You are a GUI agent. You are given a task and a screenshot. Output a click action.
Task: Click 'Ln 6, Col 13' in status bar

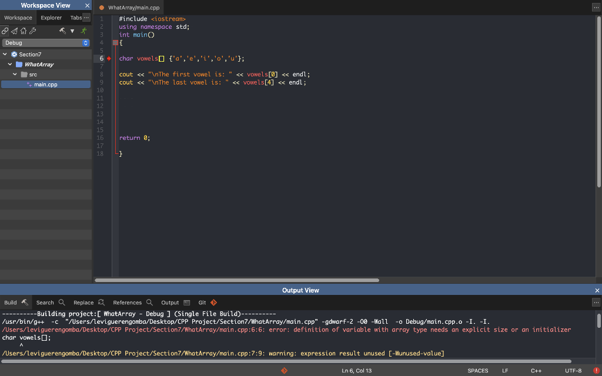(357, 370)
